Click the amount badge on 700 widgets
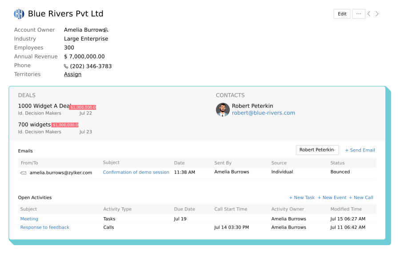This screenshot has width=400, height=254. pos(65,125)
